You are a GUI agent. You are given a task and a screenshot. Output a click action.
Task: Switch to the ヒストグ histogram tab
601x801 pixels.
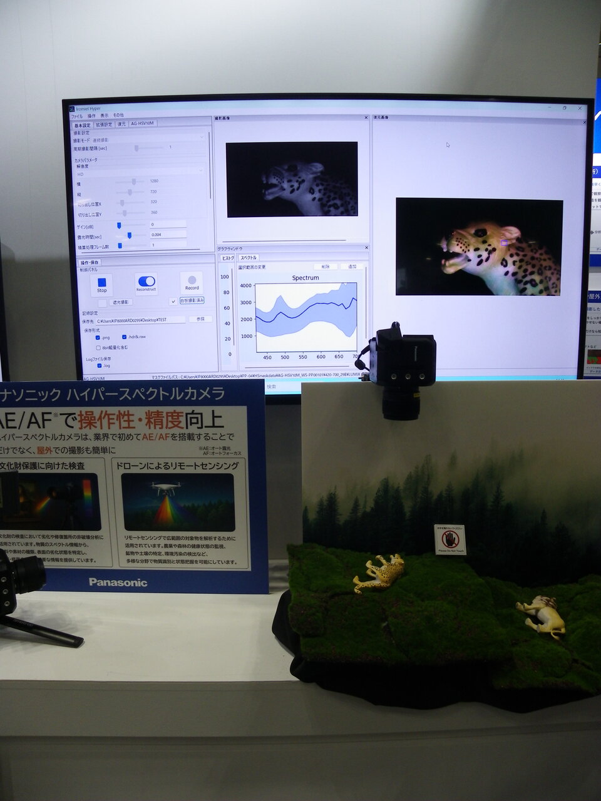[x=228, y=258]
